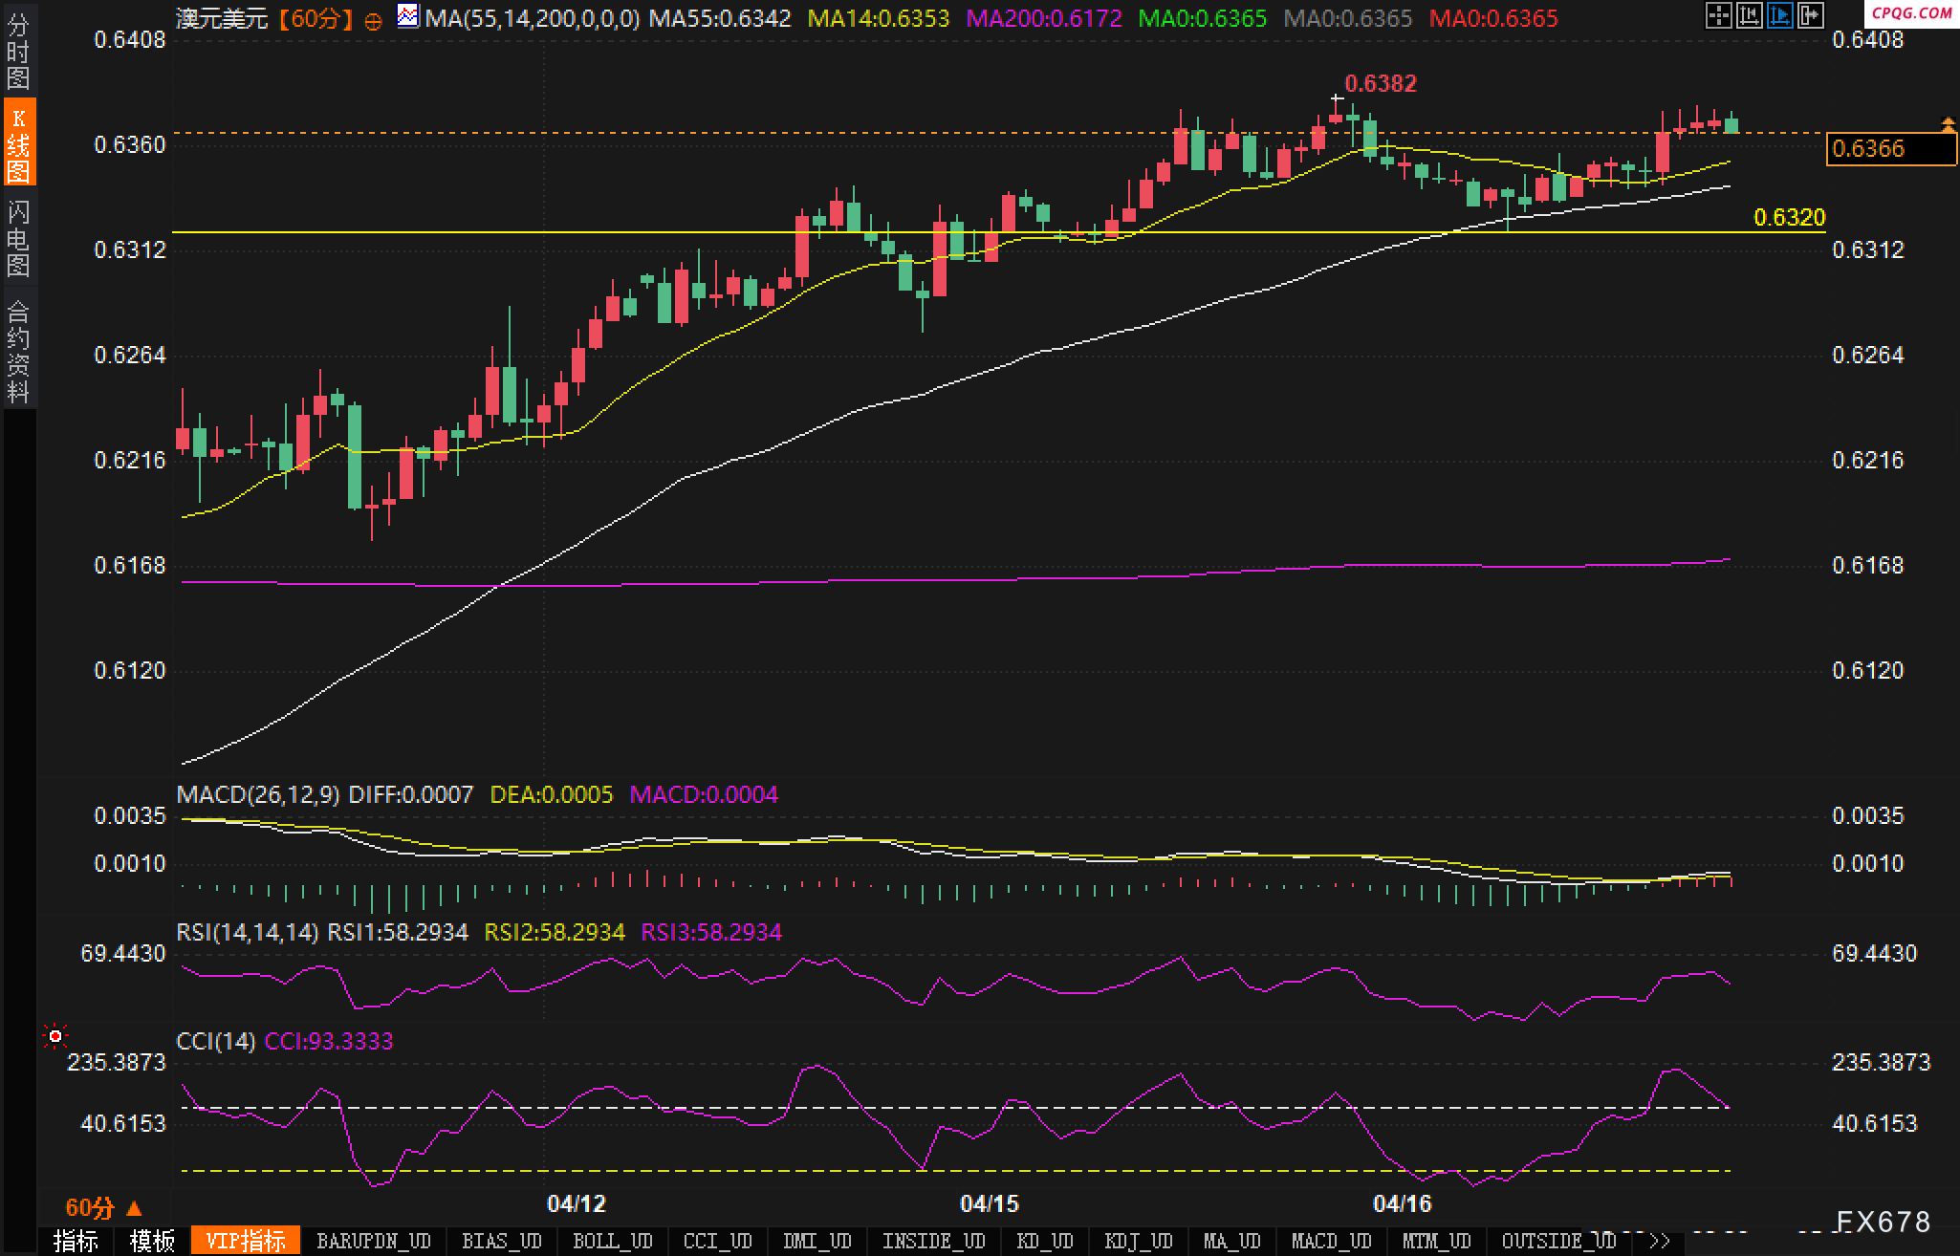This screenshot has width=1960, height=1256.
Task: Click the 04/15 date label
Action: coord(989,1203)
